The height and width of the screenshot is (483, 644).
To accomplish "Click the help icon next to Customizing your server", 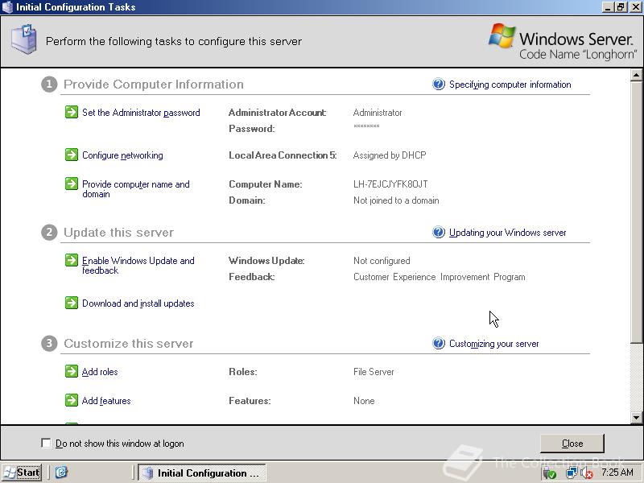I will (x=439, y=344).
